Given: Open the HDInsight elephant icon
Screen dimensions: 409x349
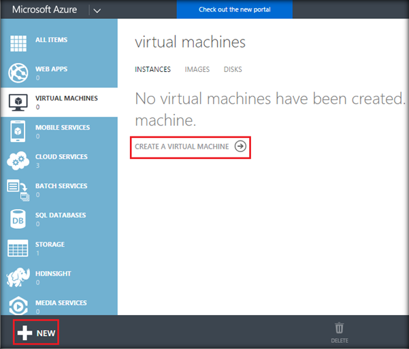Looking at the screenshot, I should [18, 278].
